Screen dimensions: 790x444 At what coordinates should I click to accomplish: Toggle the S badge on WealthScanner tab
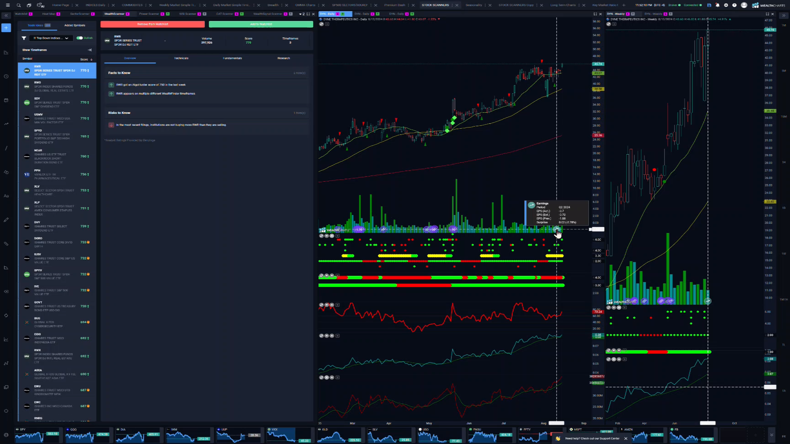click(128, 14)
